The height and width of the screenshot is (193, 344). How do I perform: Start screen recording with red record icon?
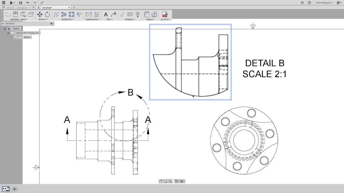click(302, 2)
